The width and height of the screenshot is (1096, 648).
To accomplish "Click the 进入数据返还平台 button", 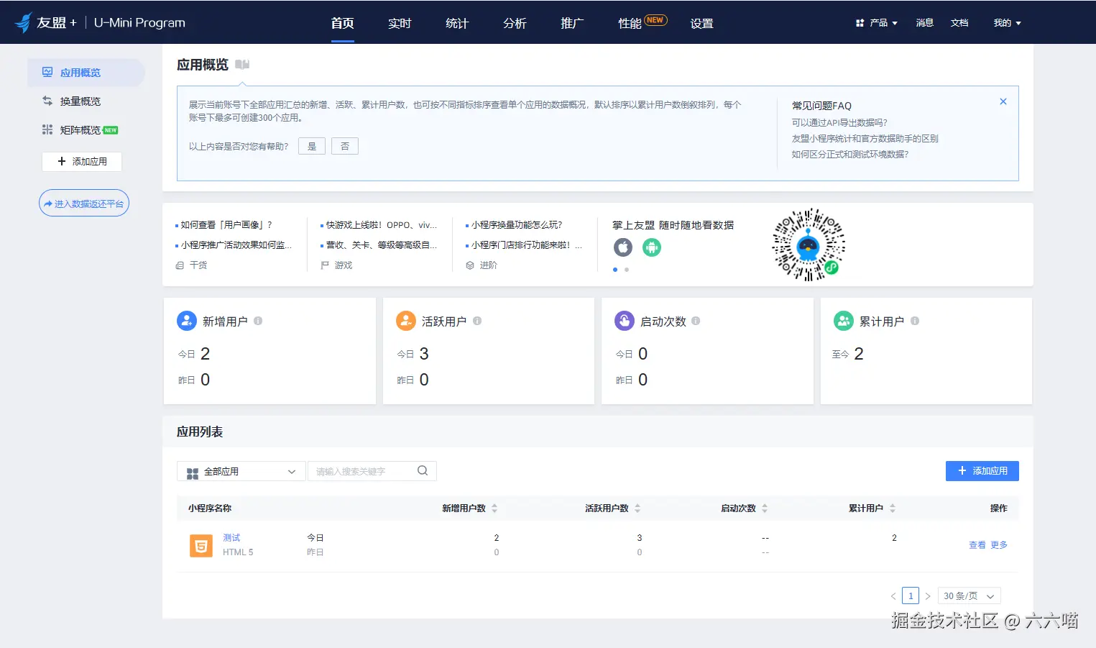I will click(84, 204).
